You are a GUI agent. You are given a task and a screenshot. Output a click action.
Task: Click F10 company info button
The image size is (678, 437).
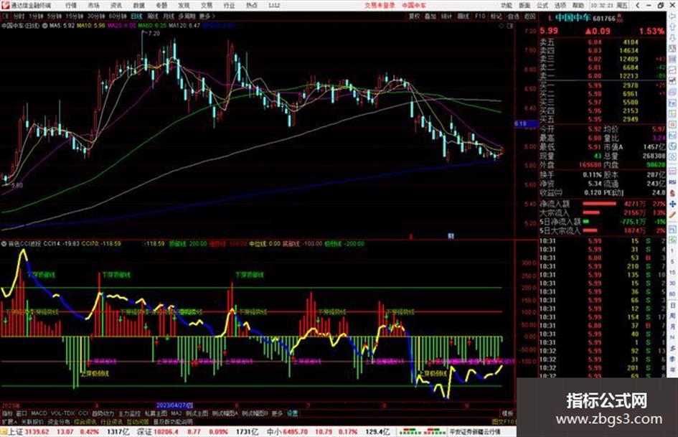tap(480, 16)
